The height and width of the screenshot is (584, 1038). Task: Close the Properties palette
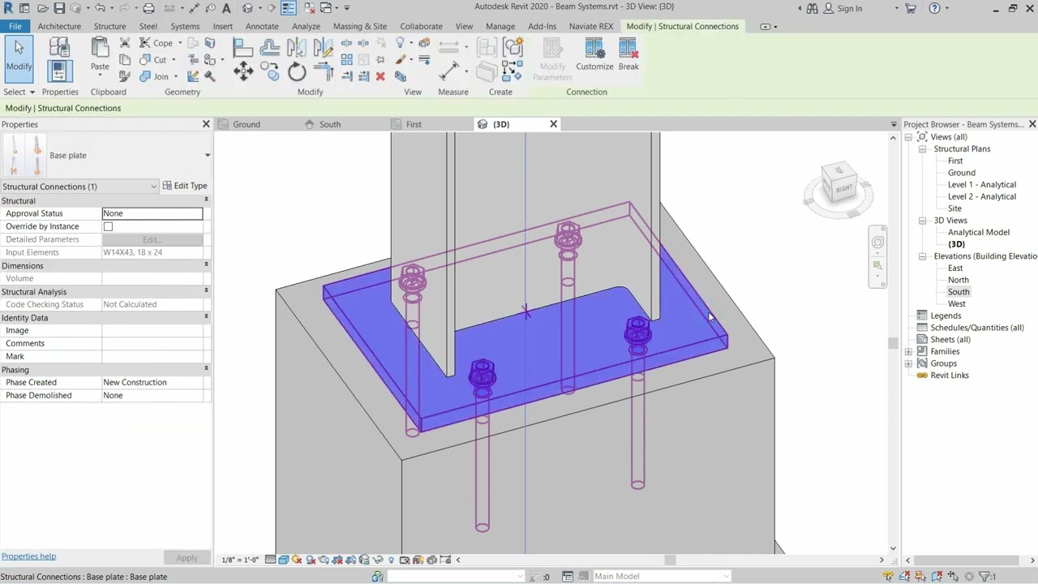pyautogui.click(x=206, y=124)
